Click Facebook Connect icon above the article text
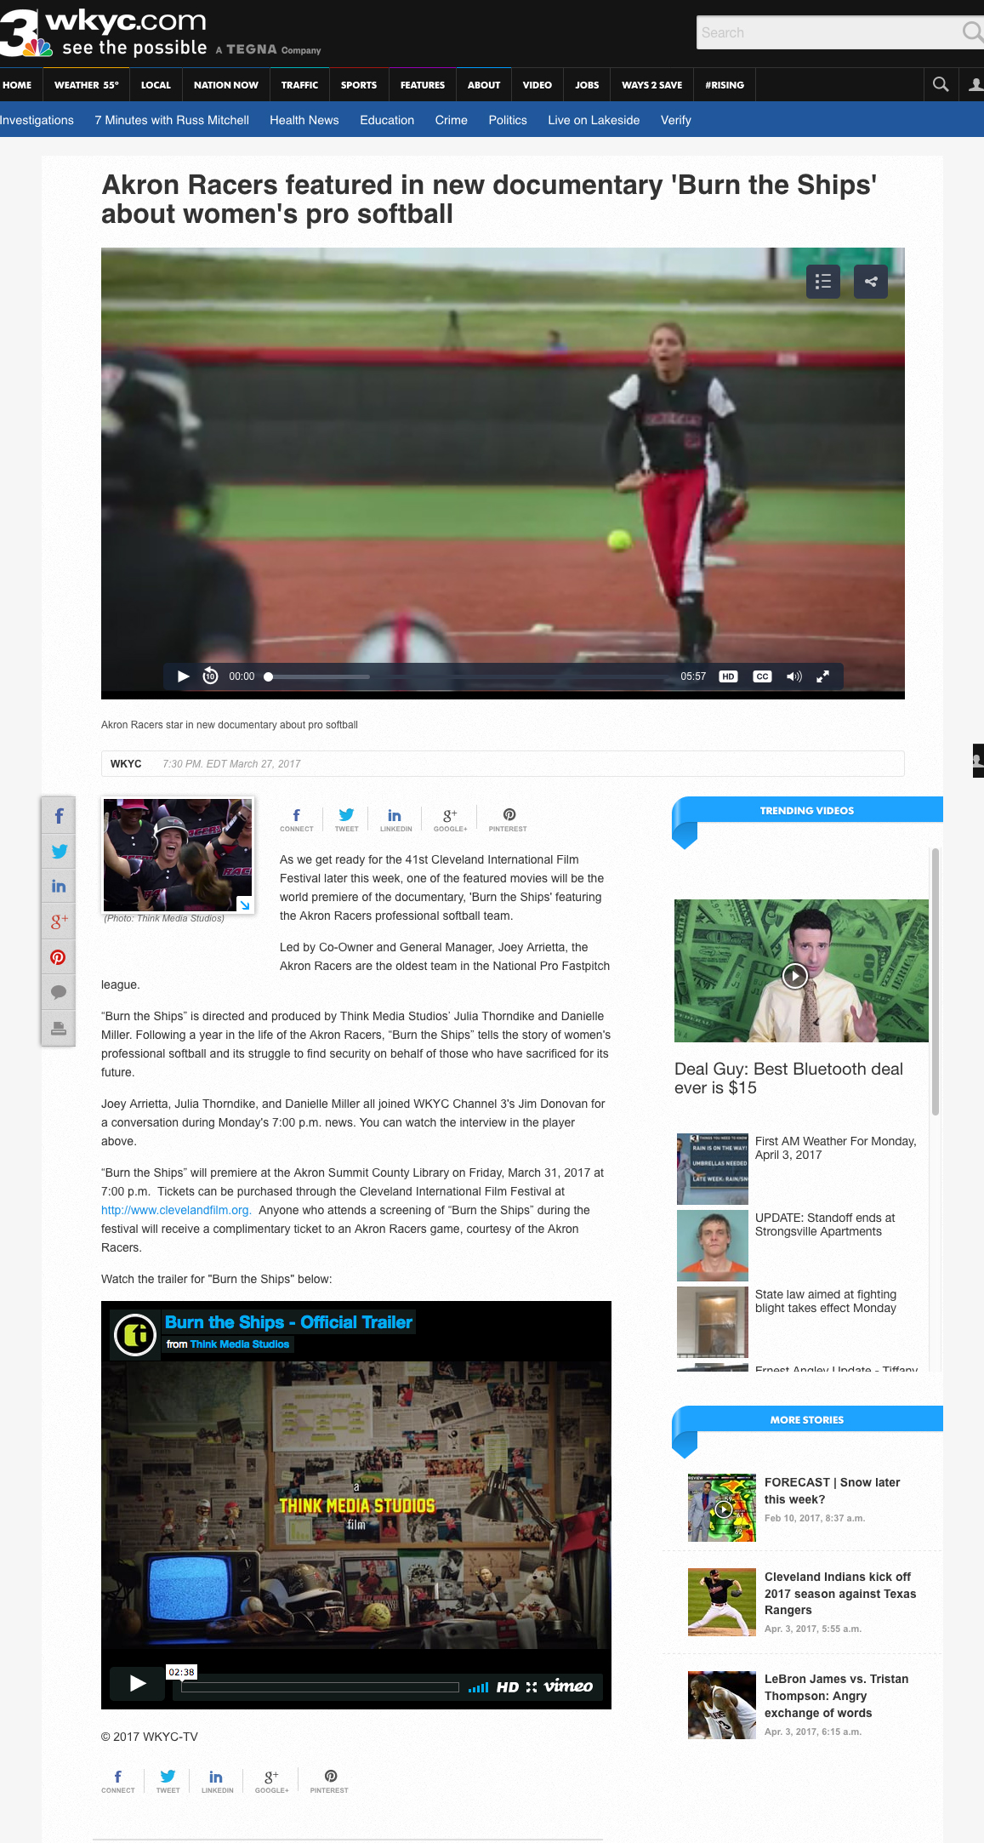Image resolution: width=984 pixels, height=1843 pixels. click(x=297, y=819)
